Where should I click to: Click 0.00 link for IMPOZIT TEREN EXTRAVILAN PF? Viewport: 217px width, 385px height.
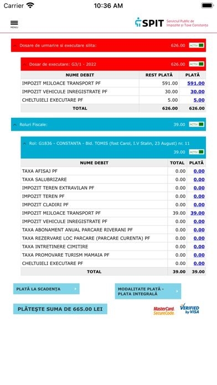199,188
